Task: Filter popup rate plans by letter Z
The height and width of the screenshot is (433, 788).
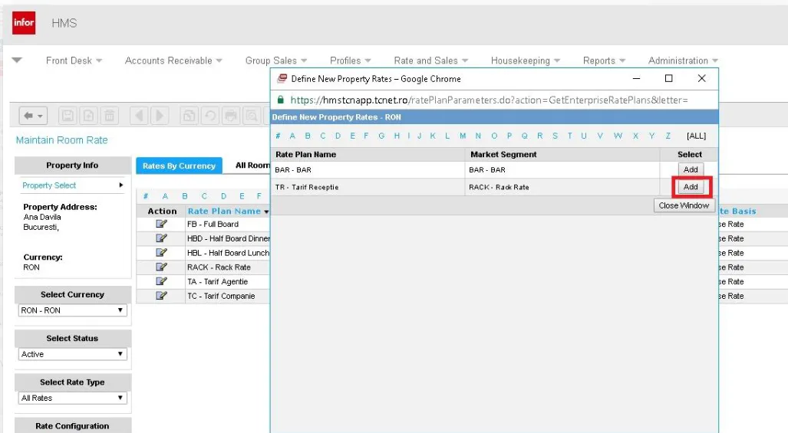Action: pos(668,136)
